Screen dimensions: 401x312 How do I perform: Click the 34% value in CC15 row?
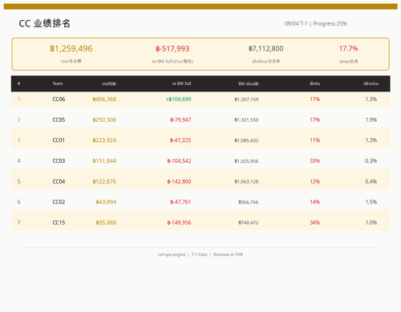tap(315, 222)
